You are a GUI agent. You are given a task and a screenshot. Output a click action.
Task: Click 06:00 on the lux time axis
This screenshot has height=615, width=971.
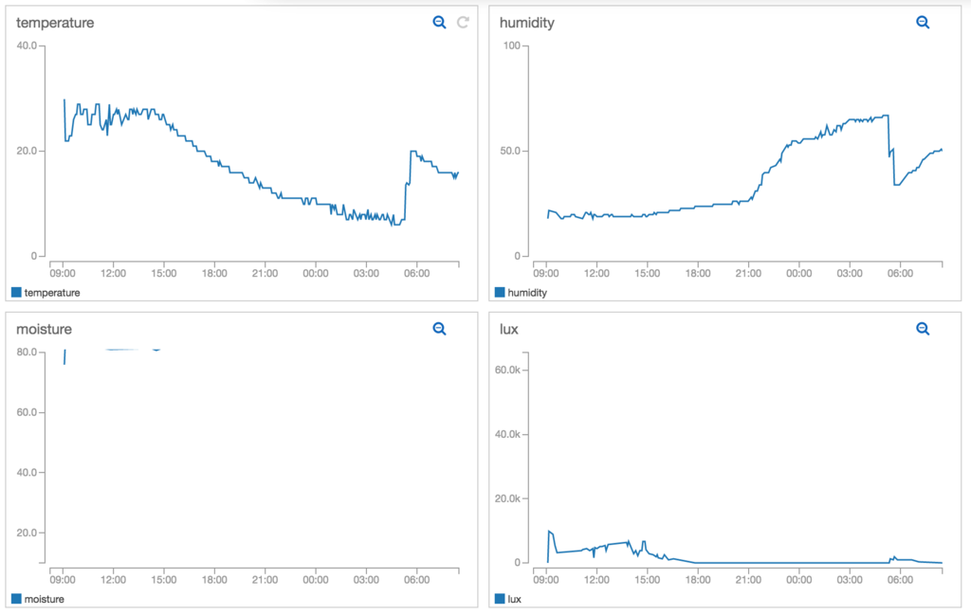click(900, 580)
